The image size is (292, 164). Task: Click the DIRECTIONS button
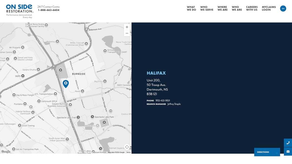click(267, 152)
